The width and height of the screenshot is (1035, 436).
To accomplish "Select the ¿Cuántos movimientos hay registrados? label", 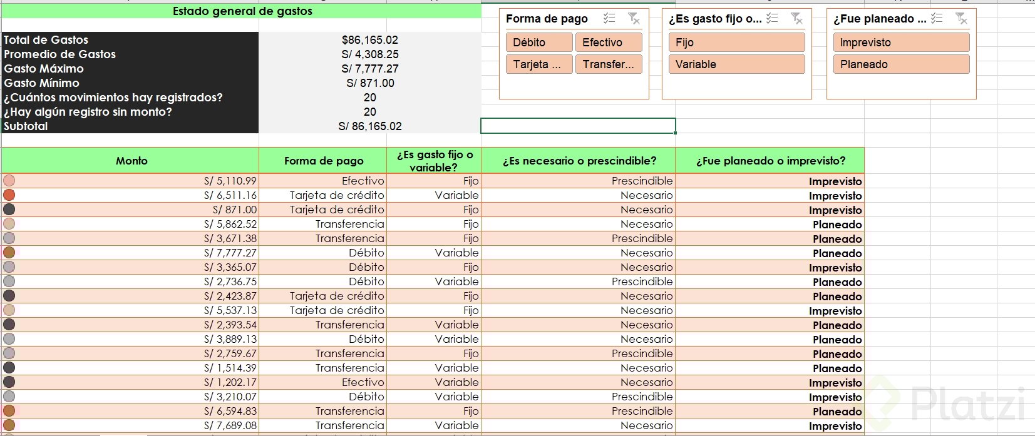I will (130, 98).
